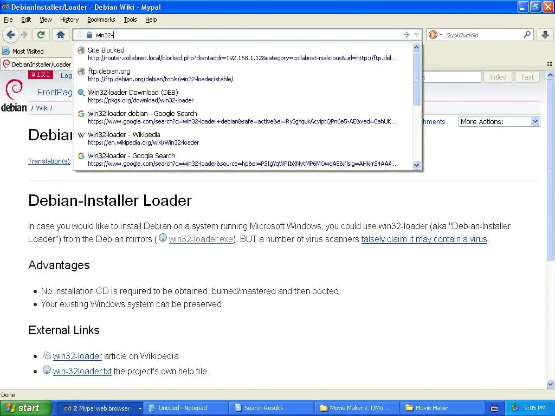Click suggestion list scroll down arrow

(x=417, y=165)
